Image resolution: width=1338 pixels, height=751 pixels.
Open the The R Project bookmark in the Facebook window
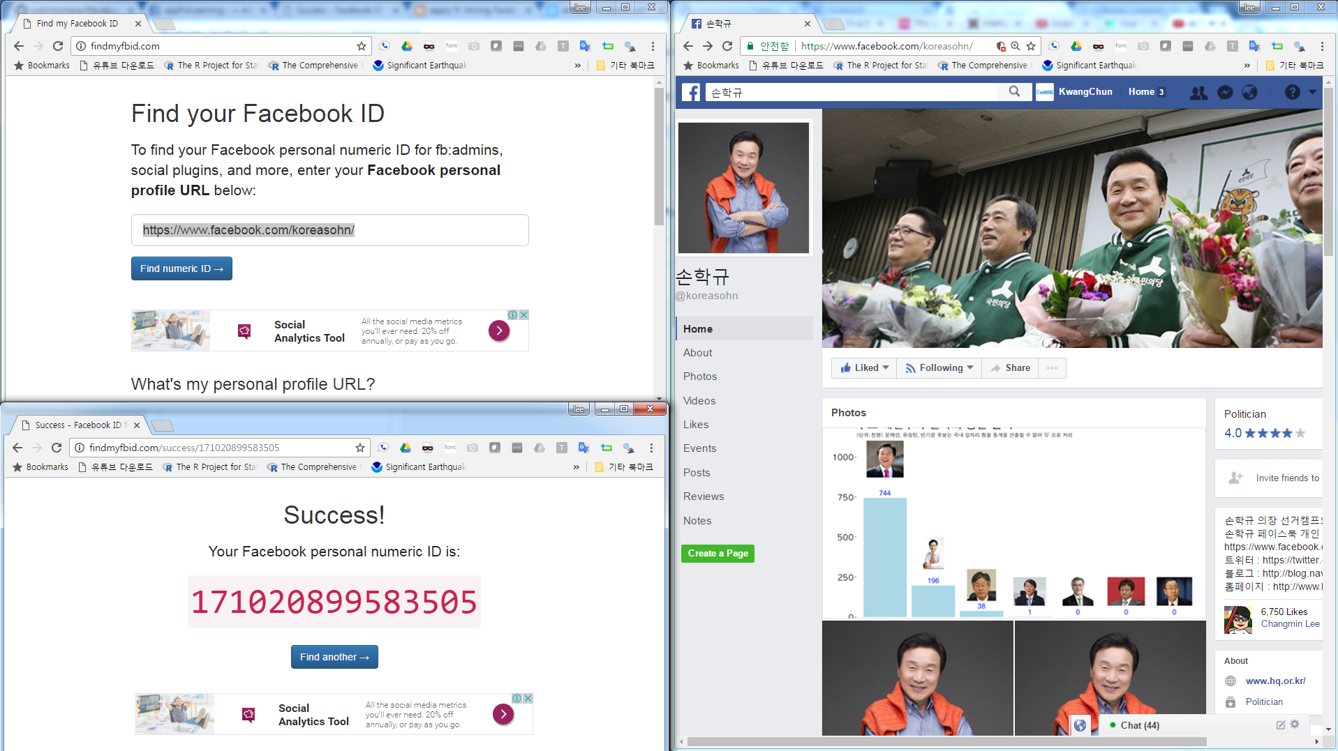tap(880, 66)
